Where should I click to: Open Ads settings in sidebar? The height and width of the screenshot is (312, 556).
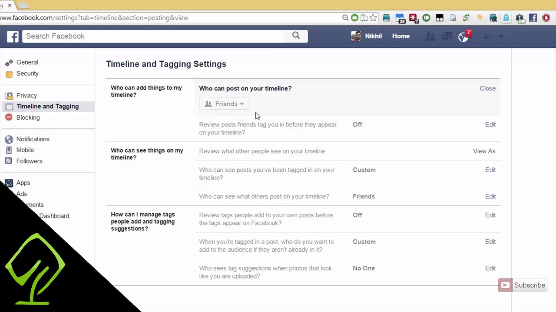22,194
